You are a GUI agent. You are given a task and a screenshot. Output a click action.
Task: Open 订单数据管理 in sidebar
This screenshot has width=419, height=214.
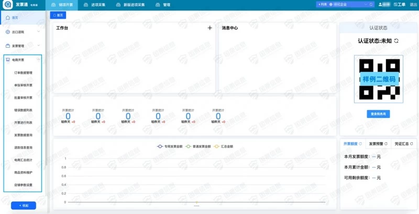[24, 73]
